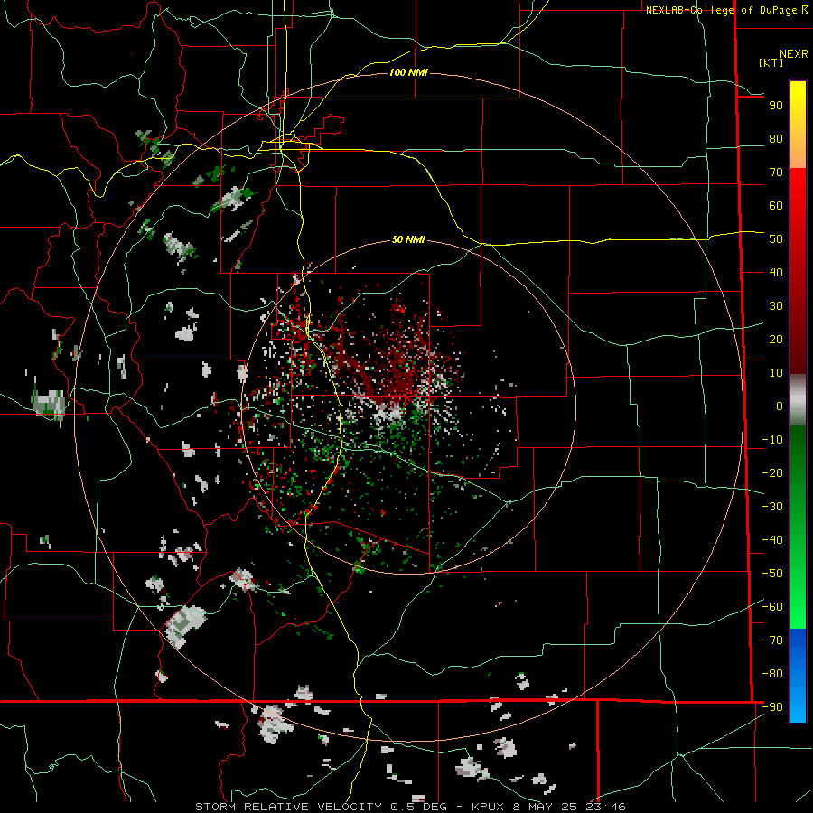The image size is (813, 813).
Task: Click the -60 value on velocity scale
Action: [772, 607]
